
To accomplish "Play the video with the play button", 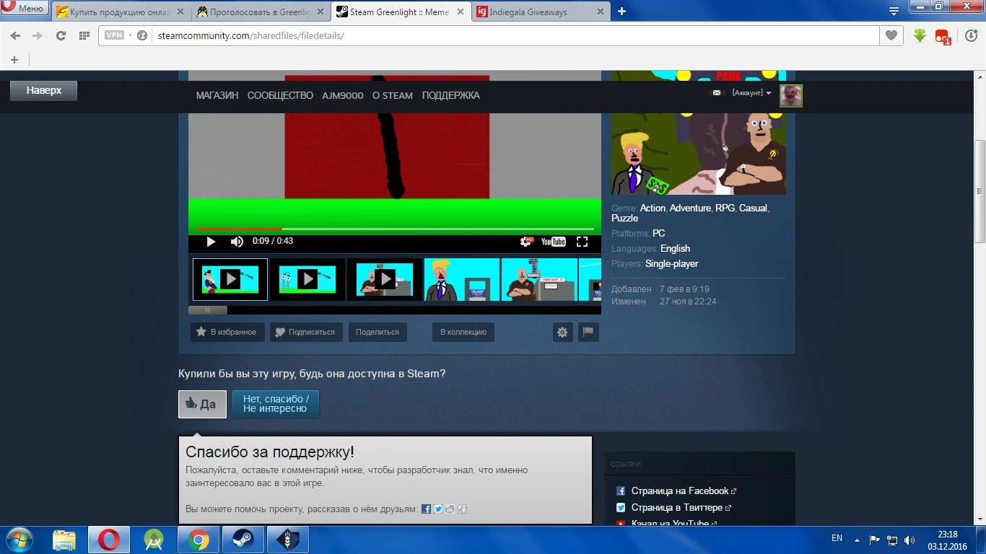I will 211,242.
